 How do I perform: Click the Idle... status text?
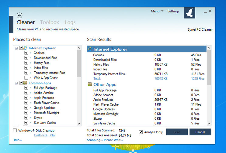[x=18, y=140]
